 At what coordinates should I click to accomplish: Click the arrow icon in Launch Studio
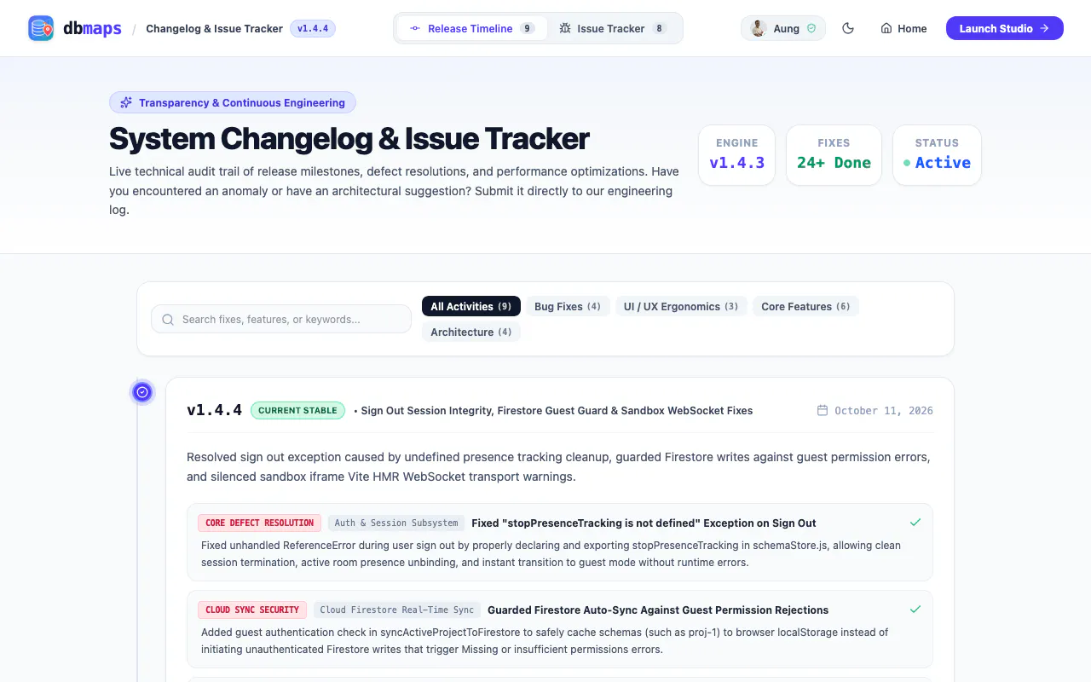(x=1044, y=28)
